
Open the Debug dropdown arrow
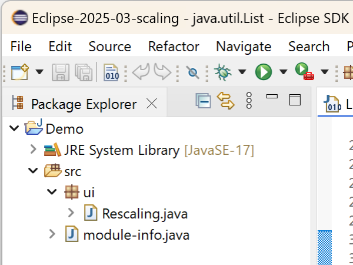click(x=242, y=72)
